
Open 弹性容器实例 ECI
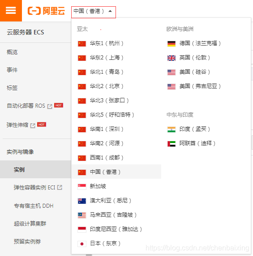pyautogui.click(x=34, y=188)
